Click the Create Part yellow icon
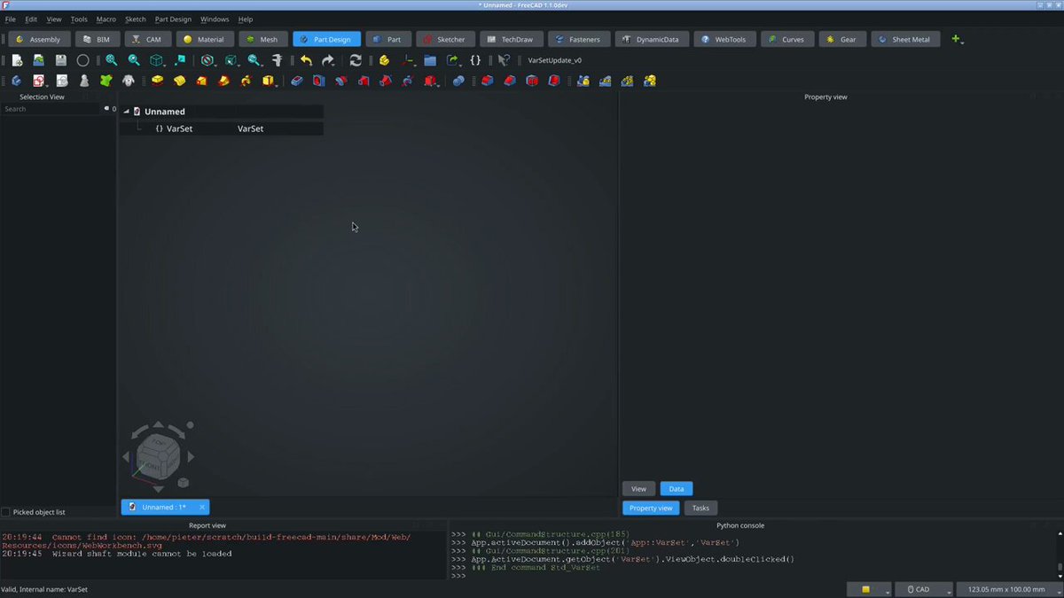Image resolution: width=1064 pixels, height=598 pixels. [x=384, y=60]
